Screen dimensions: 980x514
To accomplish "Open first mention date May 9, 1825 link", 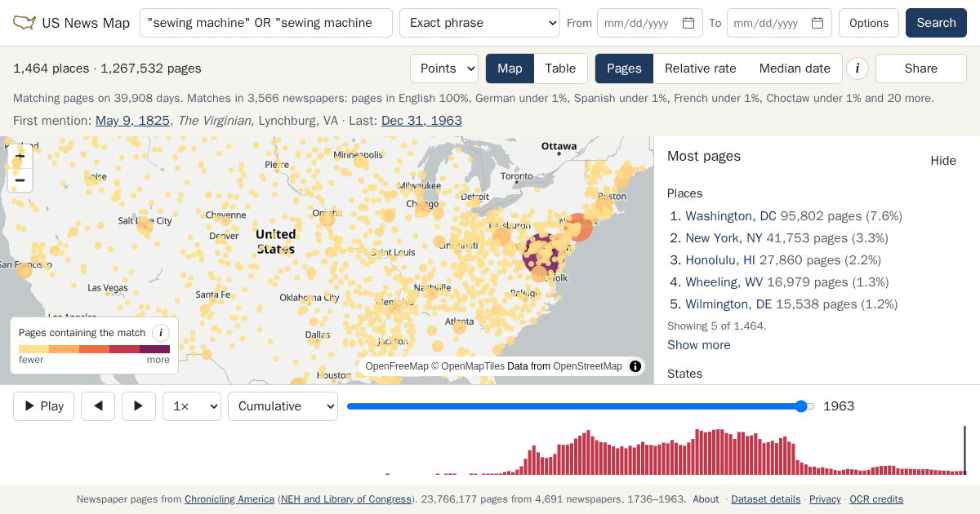I will coord(133,121).
